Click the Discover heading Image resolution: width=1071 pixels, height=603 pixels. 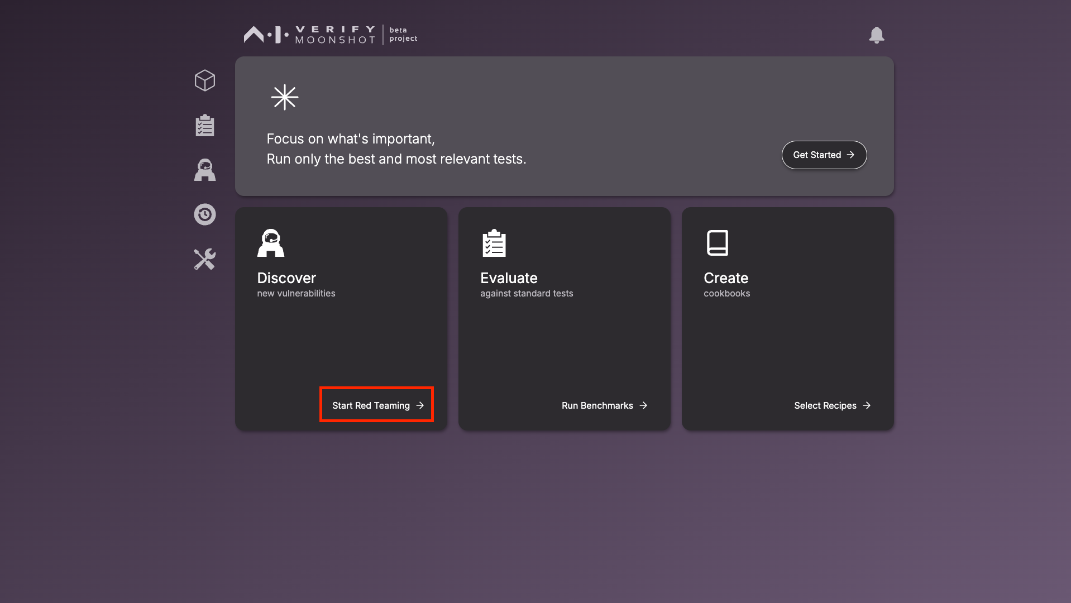[x=286, y=278]
